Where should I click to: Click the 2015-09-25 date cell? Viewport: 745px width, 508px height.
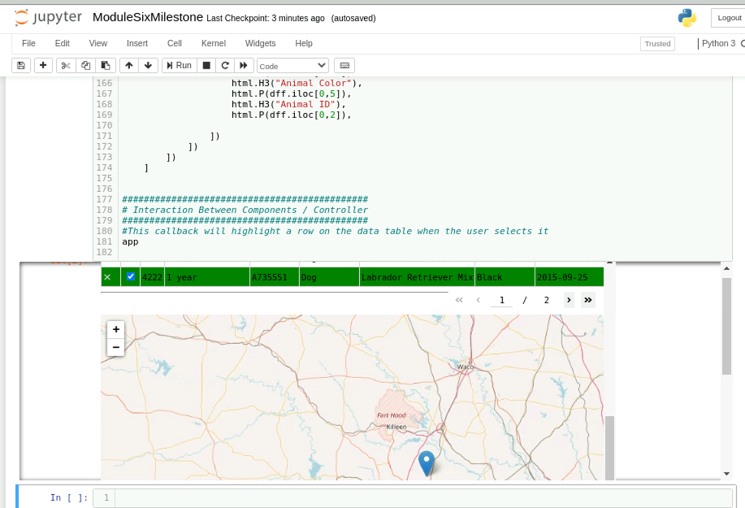pyautogui.click(x=569, y=277)
